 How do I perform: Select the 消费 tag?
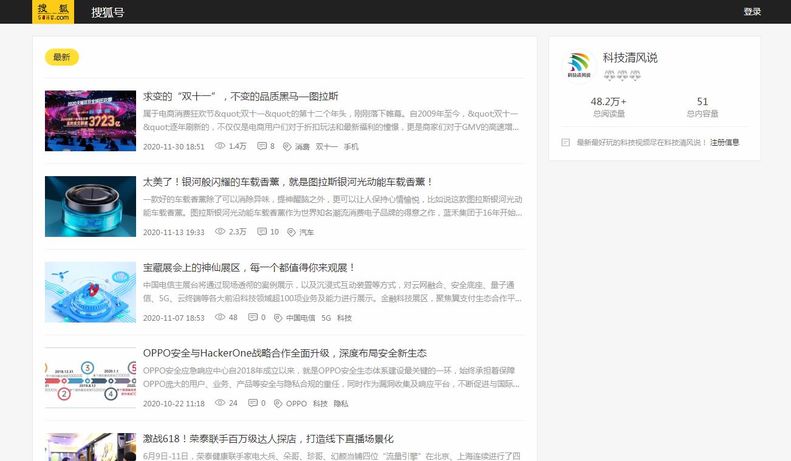pos(303,146)
